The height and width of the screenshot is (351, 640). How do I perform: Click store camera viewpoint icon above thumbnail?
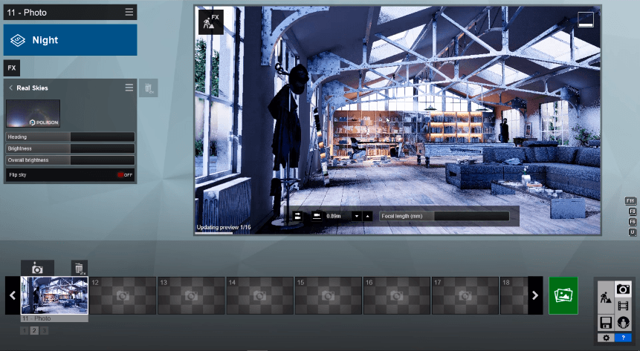(x=37, y=268)
